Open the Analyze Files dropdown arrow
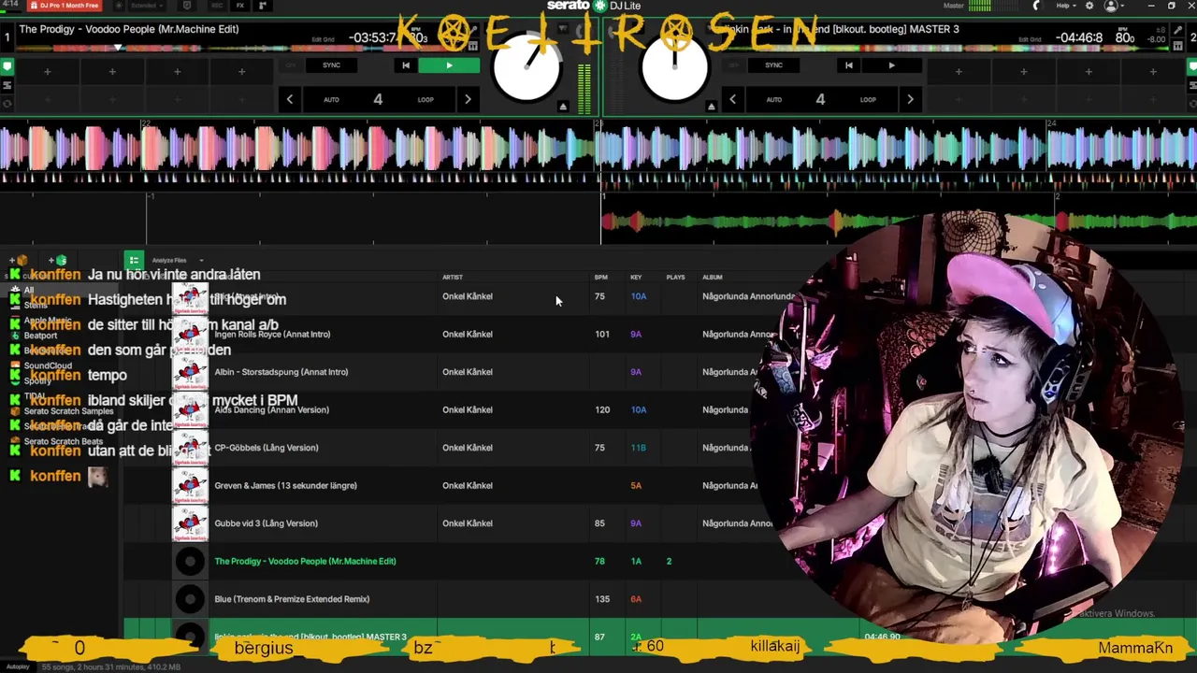The height and width of the screenshot is (673, 1197). point(201,261)
